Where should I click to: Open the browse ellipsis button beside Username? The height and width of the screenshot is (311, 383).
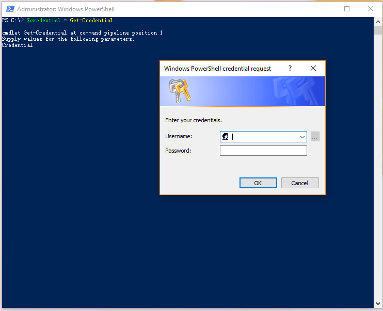pyautogui.click(x=315, y=137)
